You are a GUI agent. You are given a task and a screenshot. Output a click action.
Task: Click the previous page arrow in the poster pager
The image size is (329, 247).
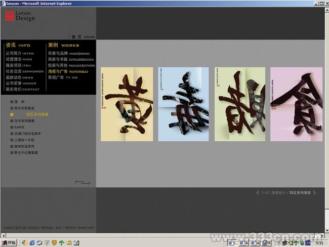257,193
